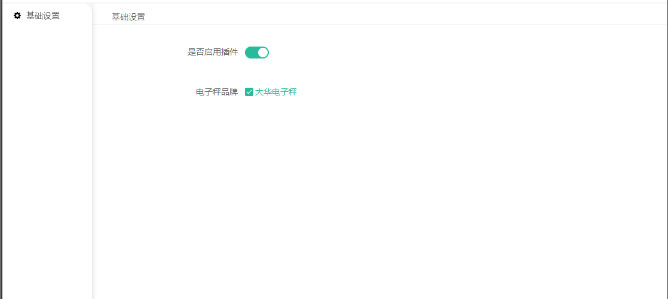Screen dimensions: 668x299
Task: Click the 基础设置 title above the divider line
Action: [x=128, y=17]
